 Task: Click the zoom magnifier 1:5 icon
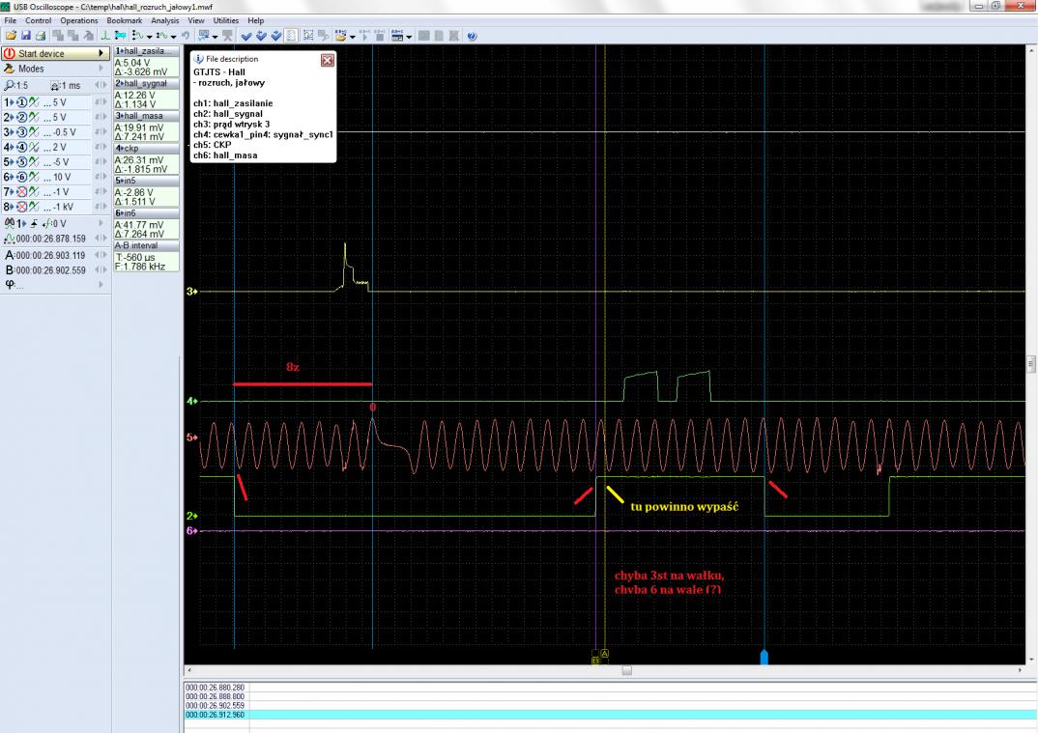9,85
